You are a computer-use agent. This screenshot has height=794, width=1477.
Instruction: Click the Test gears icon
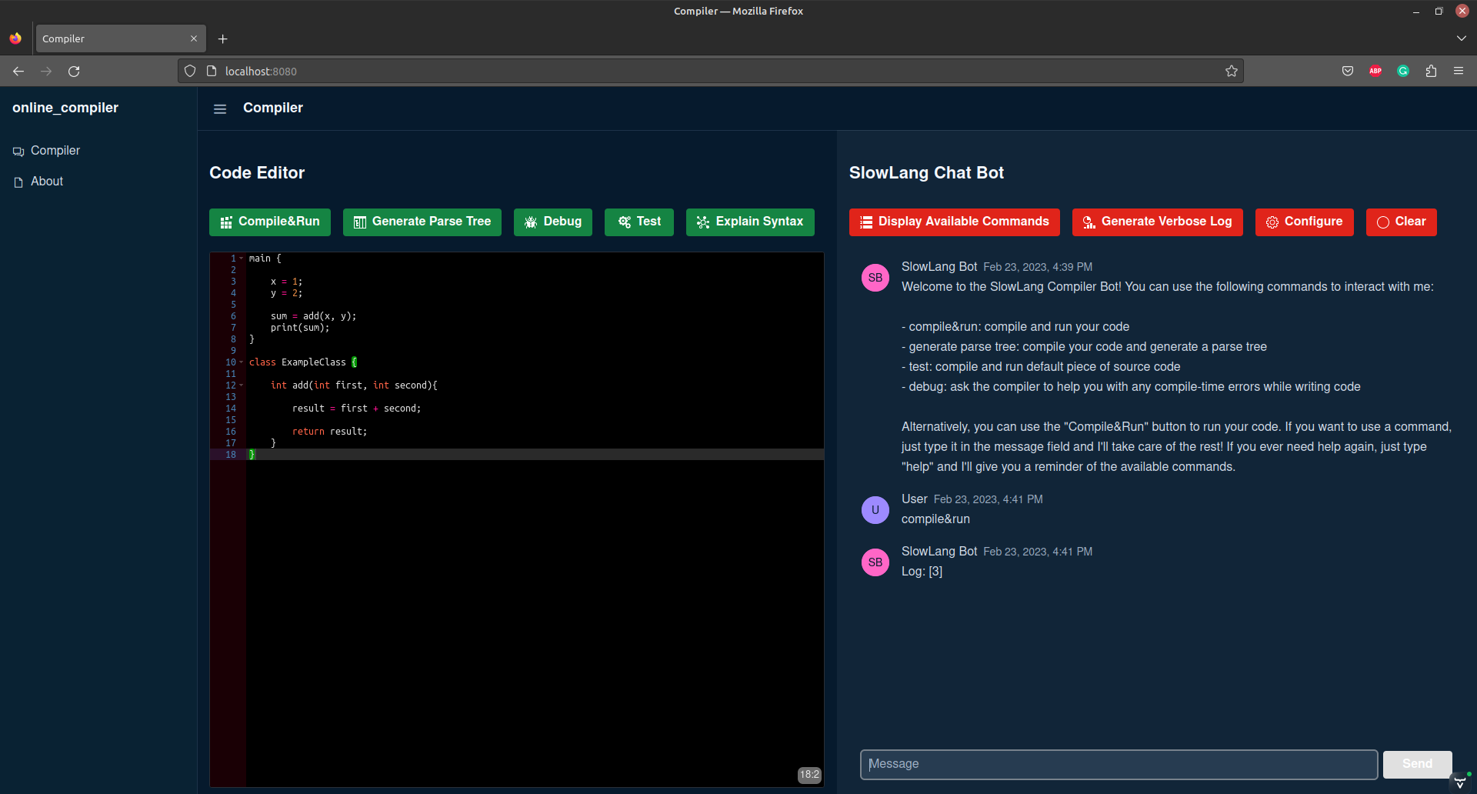click(x=625, y=222)
